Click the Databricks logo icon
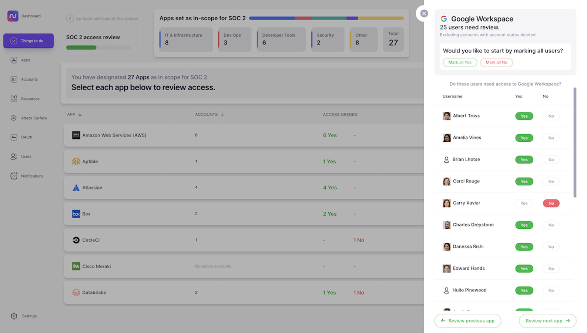 tap(76, 292)
